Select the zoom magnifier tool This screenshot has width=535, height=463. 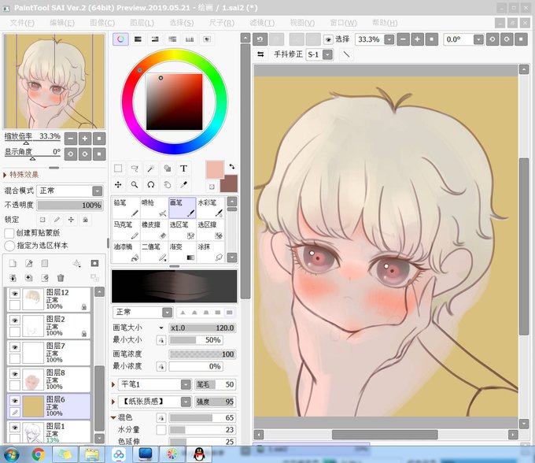[135, 185]
